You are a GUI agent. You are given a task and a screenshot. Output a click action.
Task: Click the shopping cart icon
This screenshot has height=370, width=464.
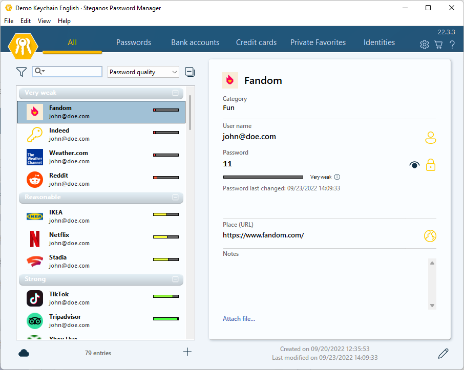click(x=438, y=45)
